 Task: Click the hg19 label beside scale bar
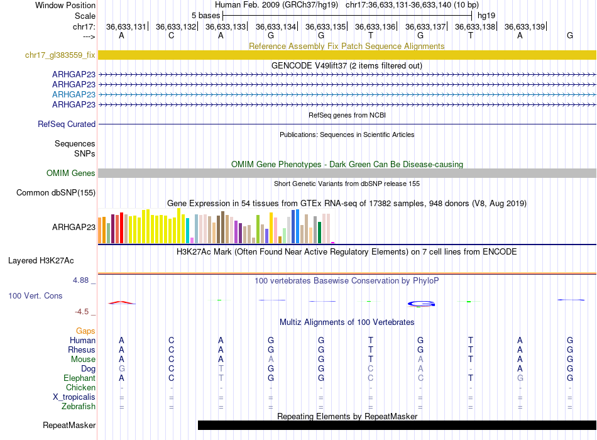(x=486, y=16)
